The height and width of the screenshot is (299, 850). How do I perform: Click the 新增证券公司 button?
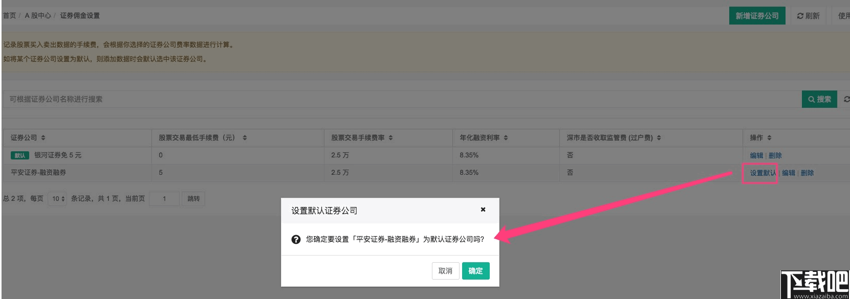(x=757, y=16)
